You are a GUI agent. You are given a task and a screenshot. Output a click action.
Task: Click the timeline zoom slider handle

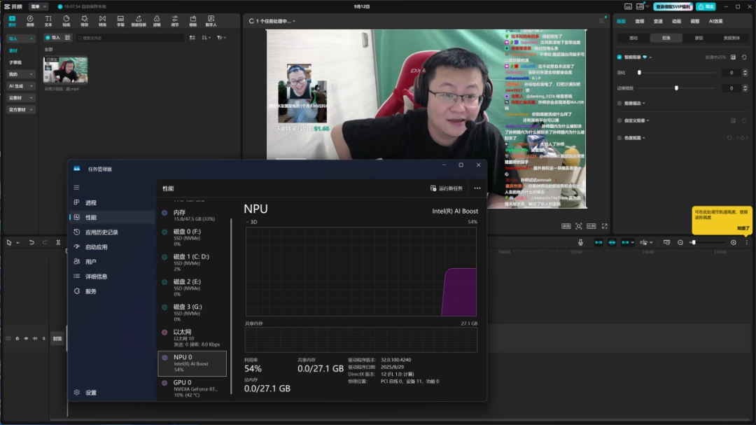(693, 242)
